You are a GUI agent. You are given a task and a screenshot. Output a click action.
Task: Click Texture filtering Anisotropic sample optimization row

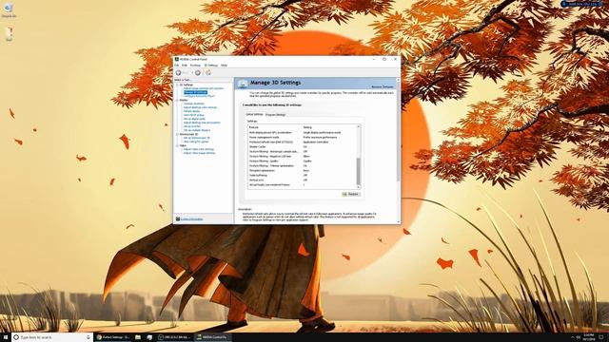click(302, 152)
